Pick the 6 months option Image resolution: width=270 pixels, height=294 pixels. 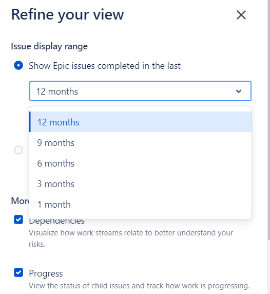[141, 163]
